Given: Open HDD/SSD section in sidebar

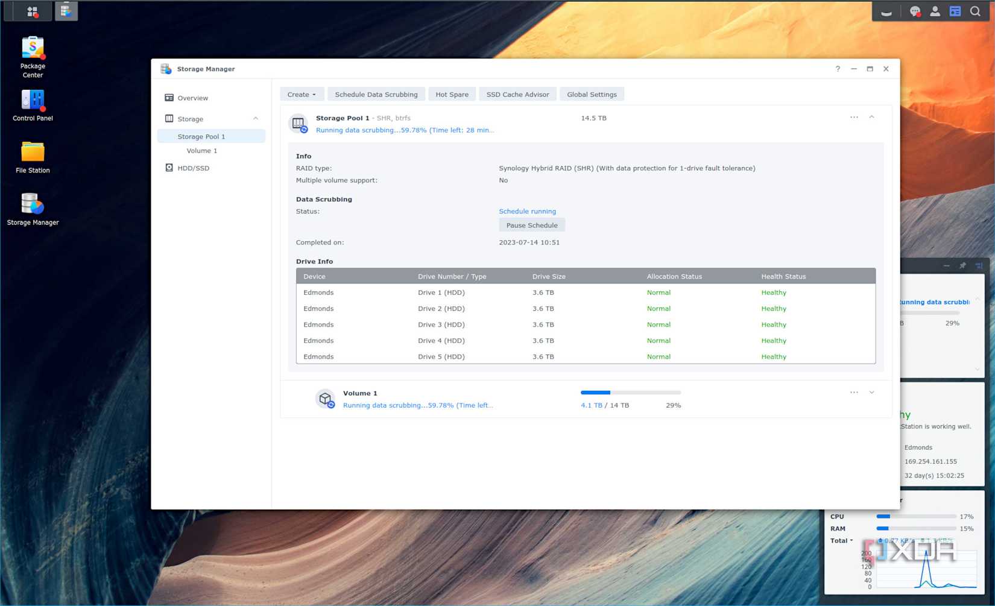Looking at the screenshot, I should pyautogui.click(x=211, y=168).
